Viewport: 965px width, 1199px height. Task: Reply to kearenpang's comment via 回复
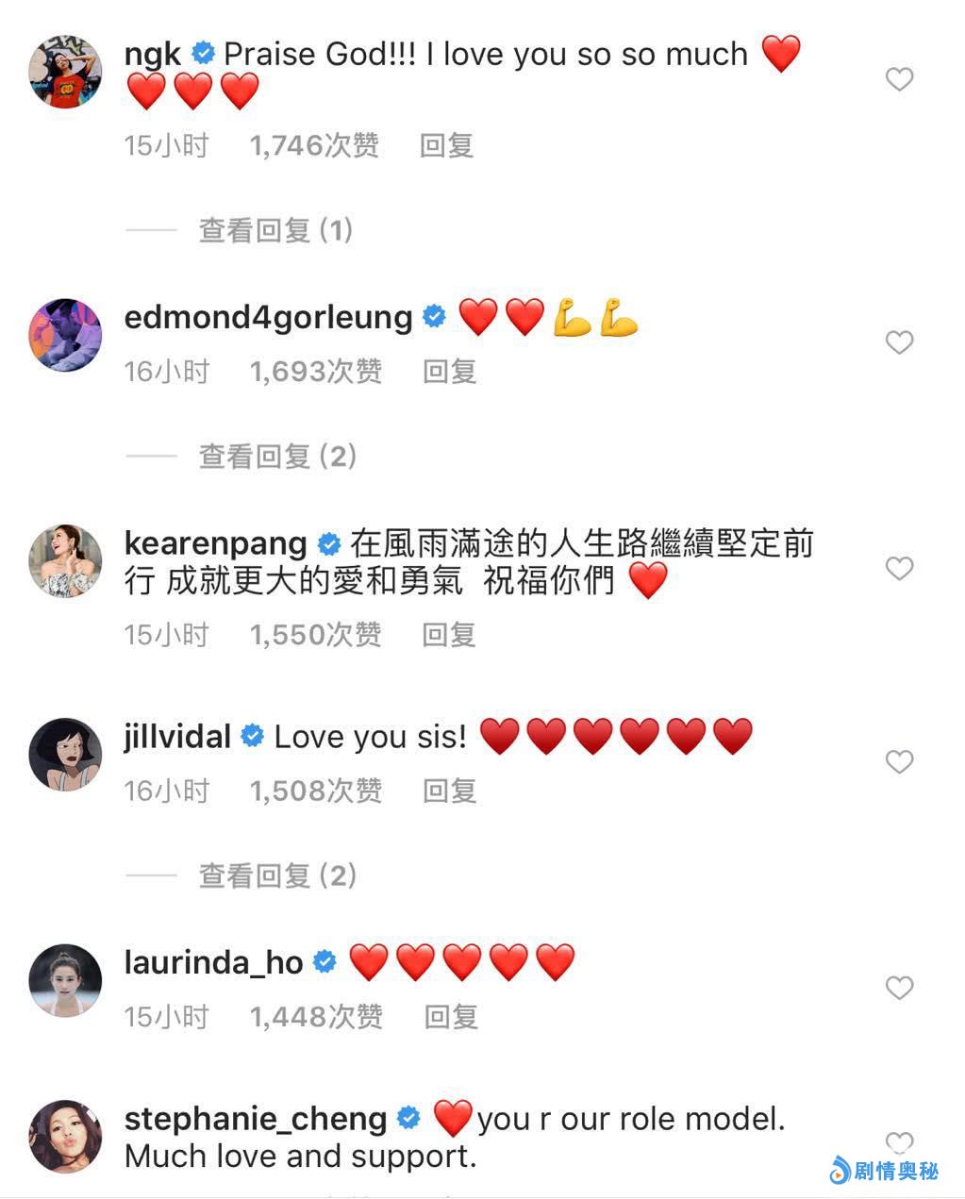pos(448,635)
